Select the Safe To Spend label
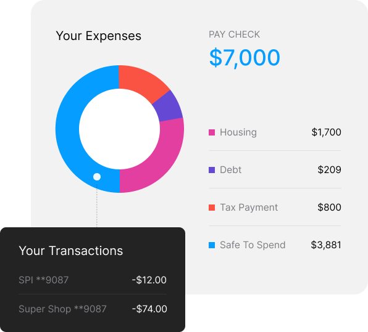Image resolution: width=368 pixels, height=332 pixels. click(253, 245)
